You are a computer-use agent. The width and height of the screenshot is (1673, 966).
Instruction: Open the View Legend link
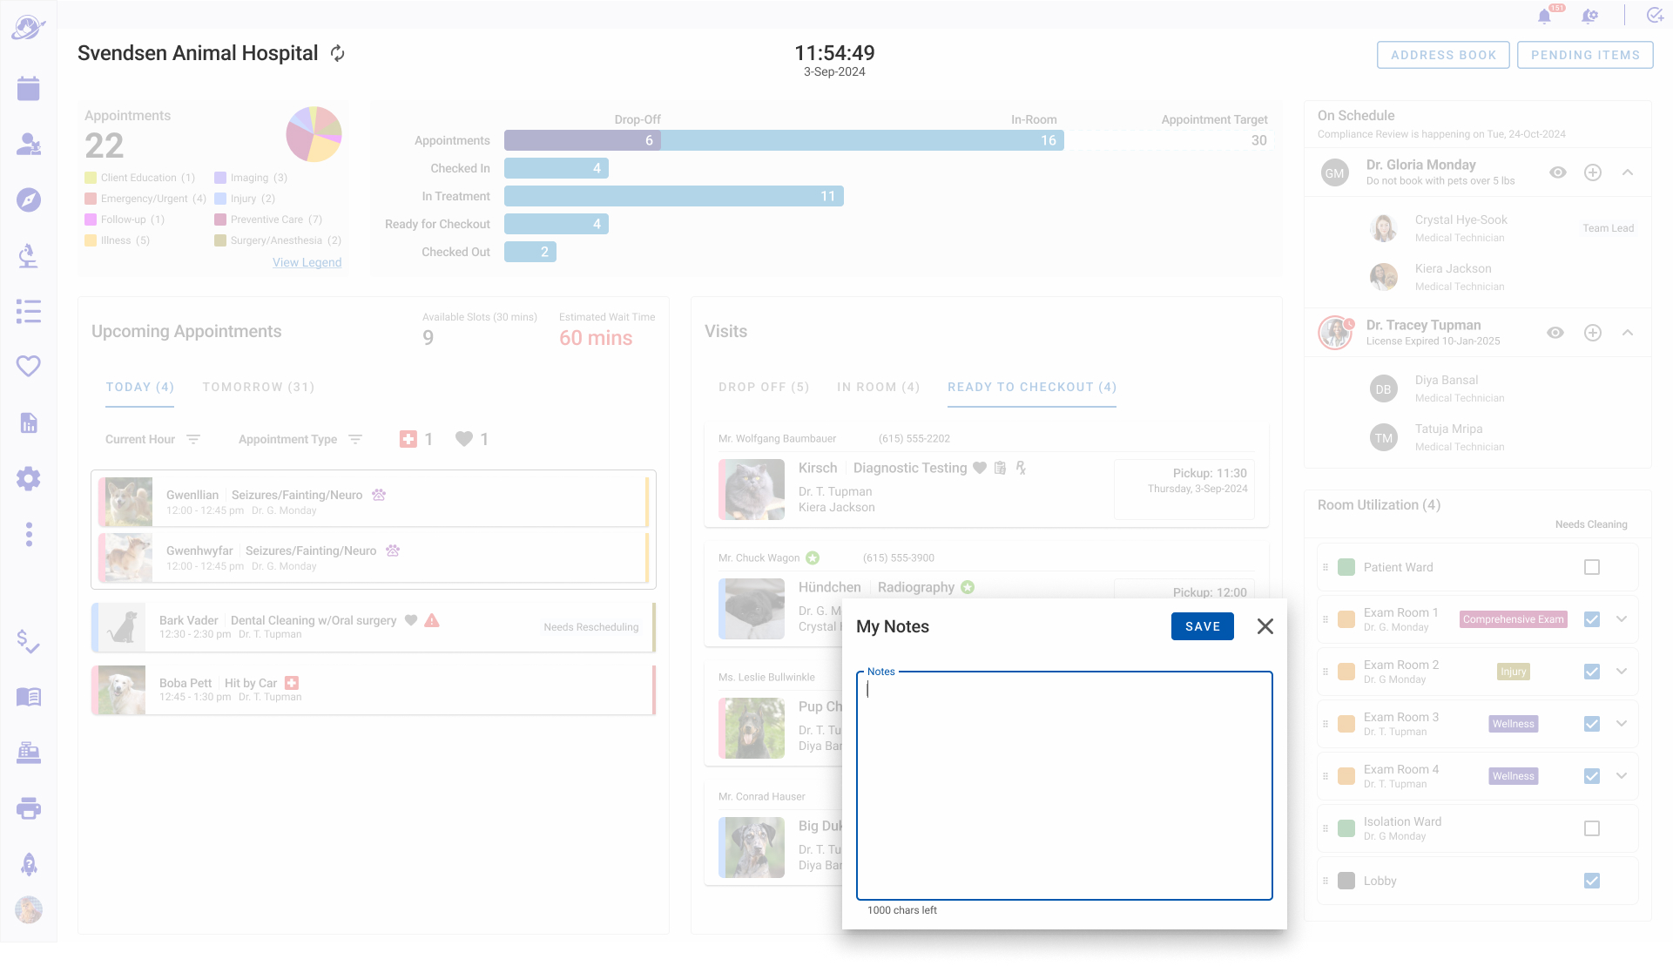click(x=307, y=262)
